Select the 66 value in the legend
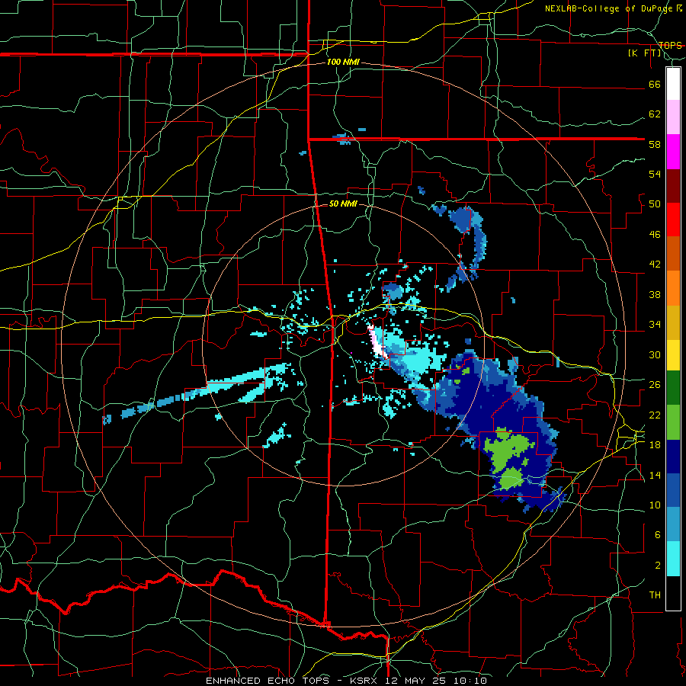Viewport: 686px width, 686px height. click(655, 84)
